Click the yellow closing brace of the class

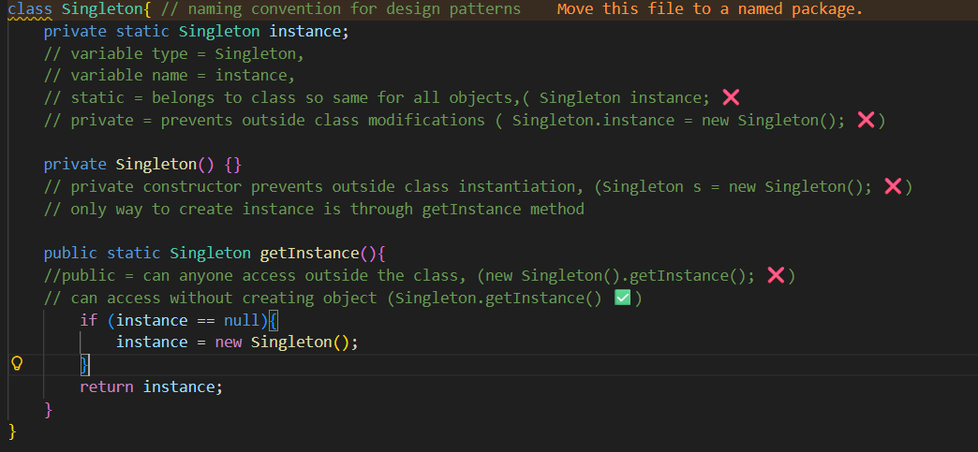click(x=12, y=431)
